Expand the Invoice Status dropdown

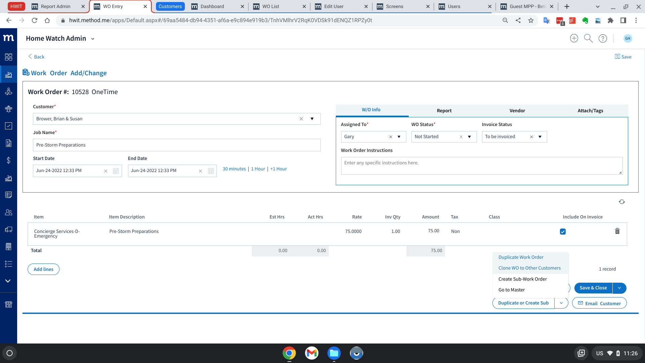tap(540, 137)
